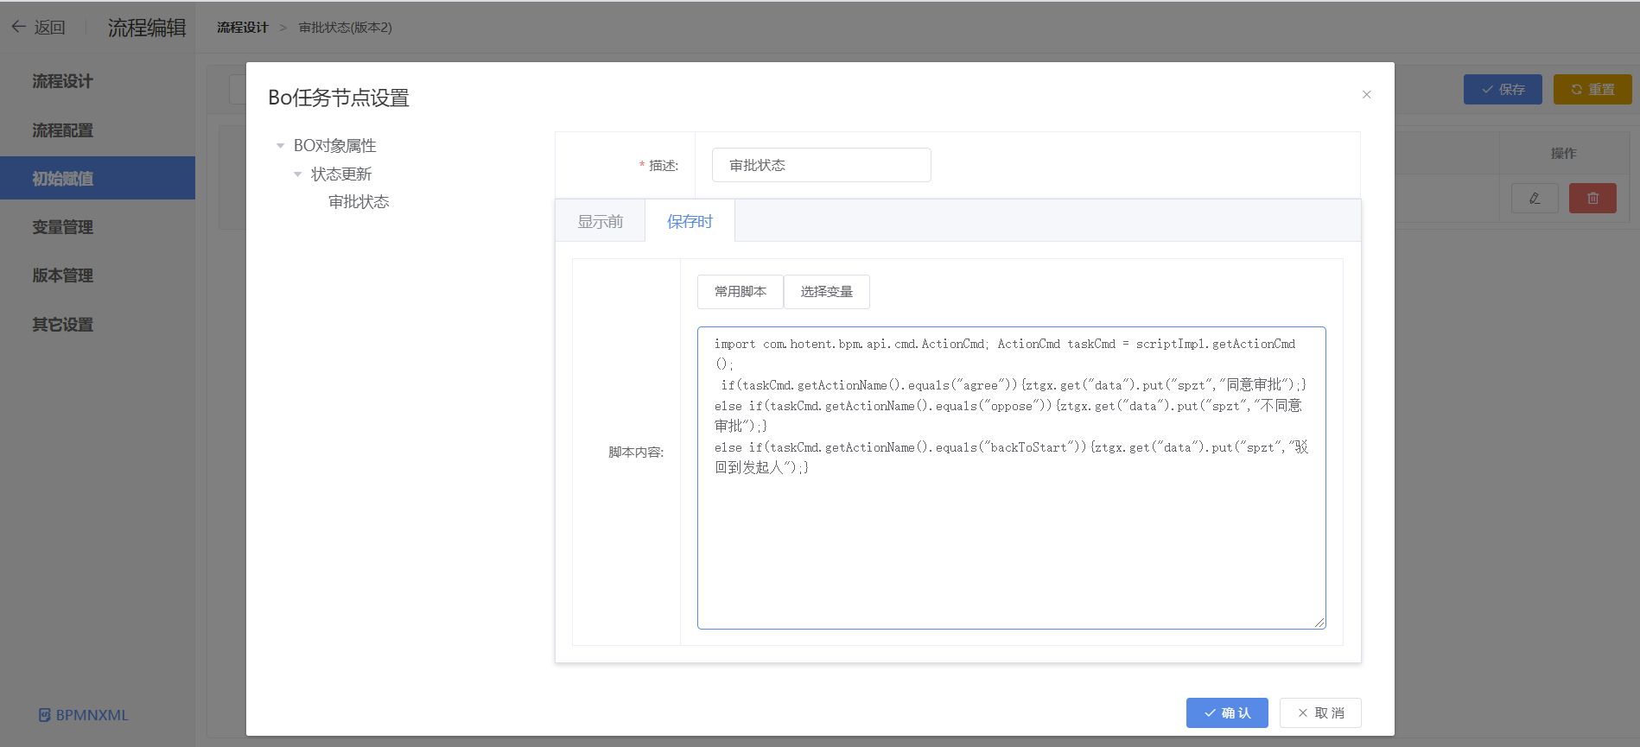
Task: Switch to the 显示前 tab
Action: coord(600,222)
